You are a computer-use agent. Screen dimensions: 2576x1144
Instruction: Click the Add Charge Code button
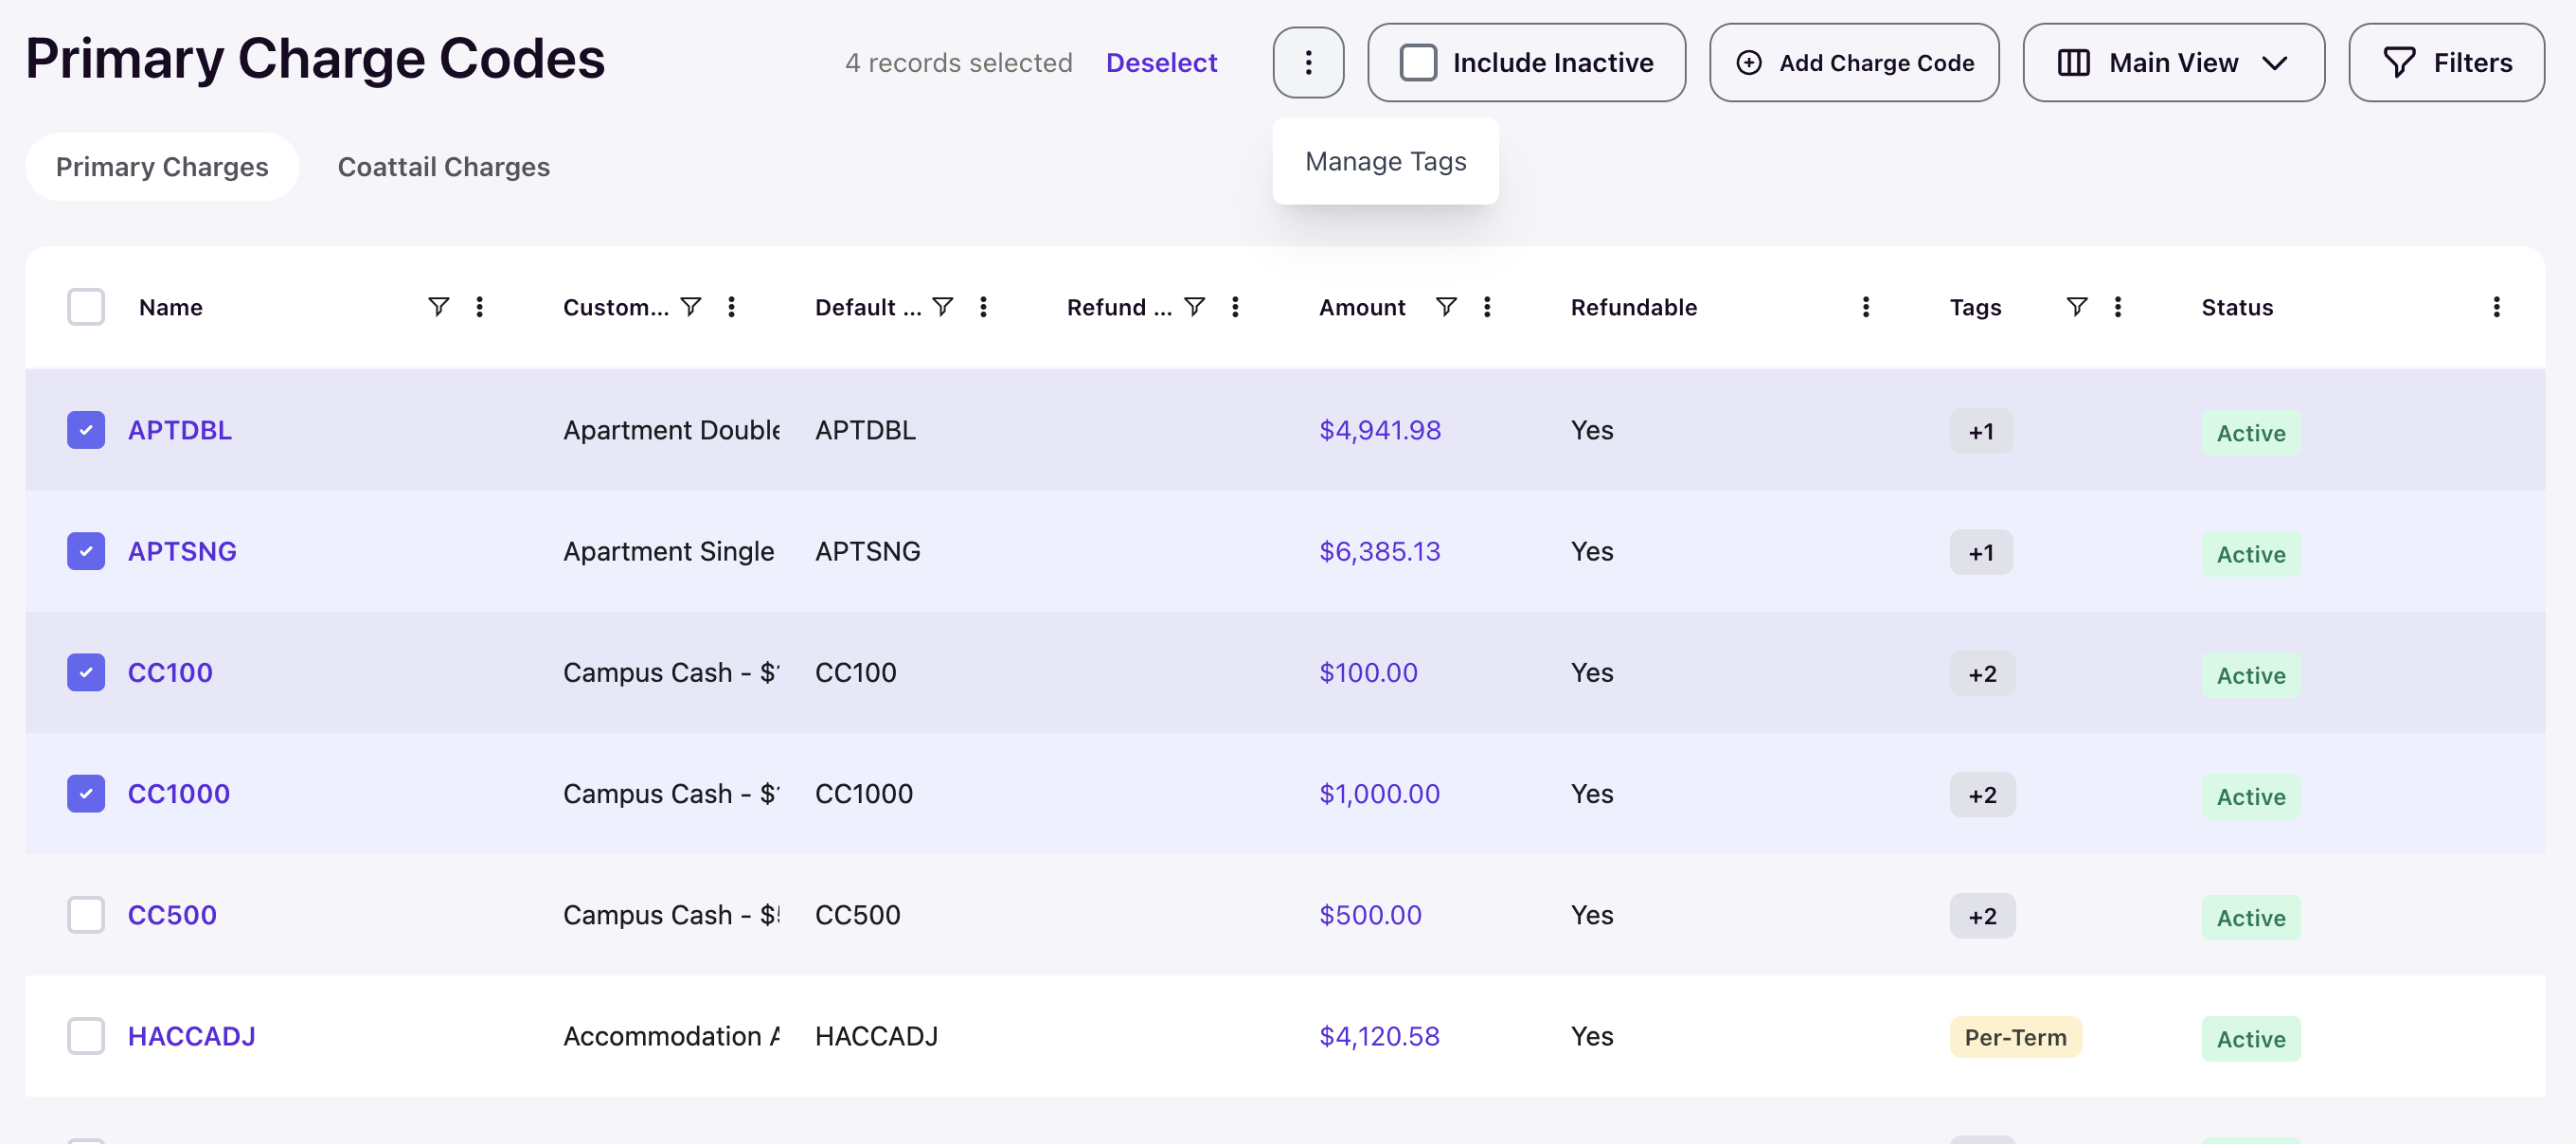click(1854, 62)
